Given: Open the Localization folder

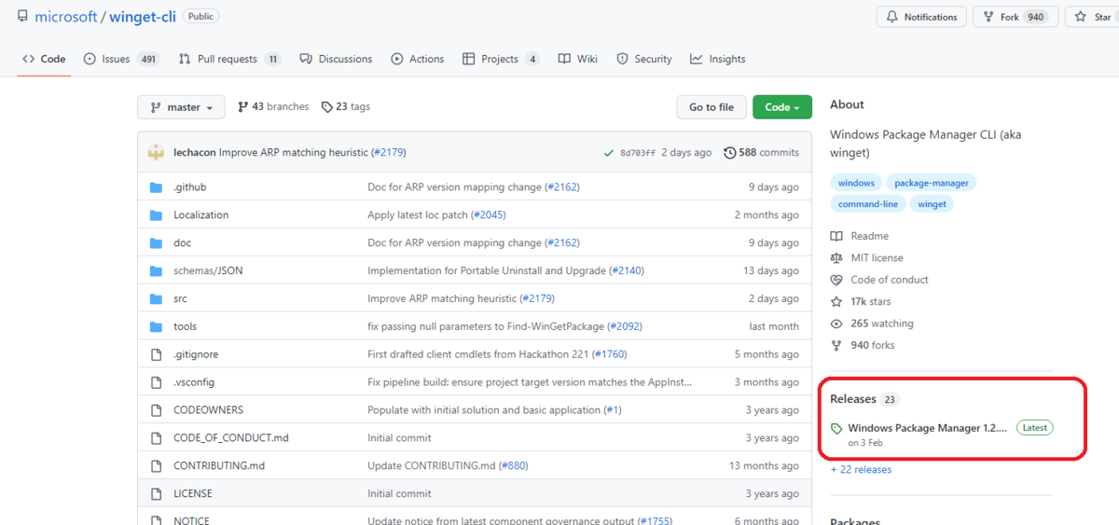Looking at the screenshot, I should (200, 214).
